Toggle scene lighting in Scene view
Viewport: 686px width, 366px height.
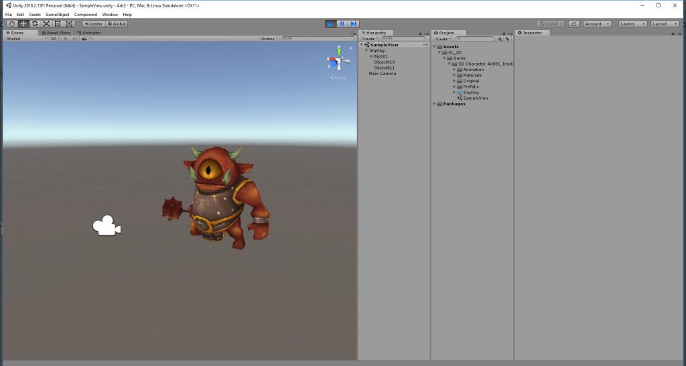66,39
